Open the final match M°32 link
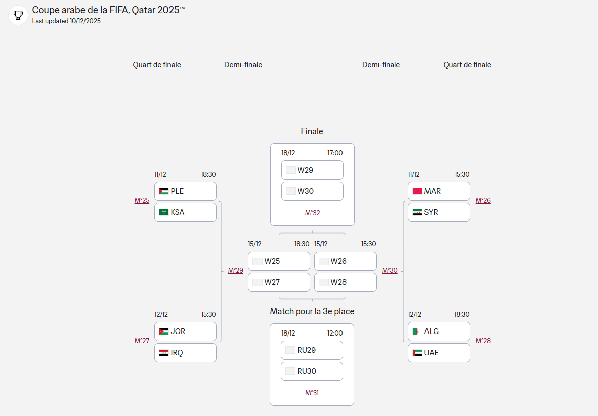Image resolution: width=598 pixels, height=416 pixels. click(x=312, y=213)
